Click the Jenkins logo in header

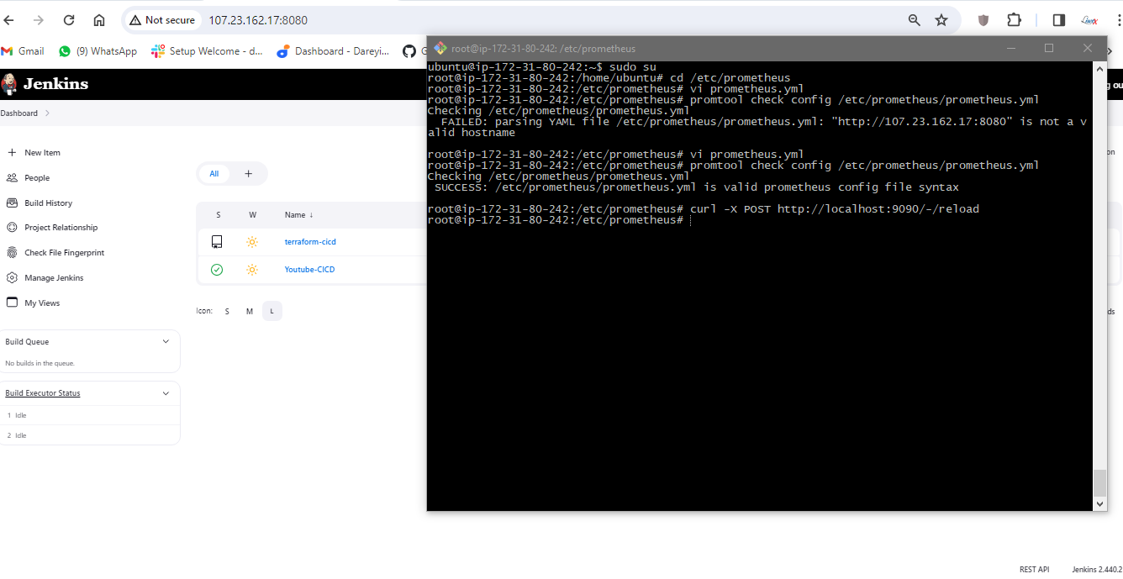tap(10, 84)
